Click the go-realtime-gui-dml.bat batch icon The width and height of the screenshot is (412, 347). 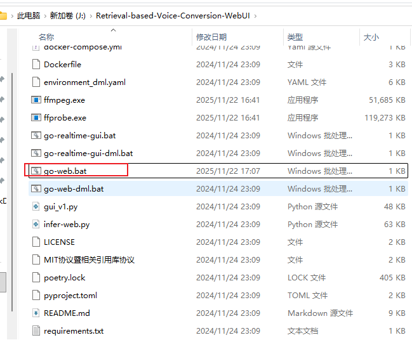[36, 154]
